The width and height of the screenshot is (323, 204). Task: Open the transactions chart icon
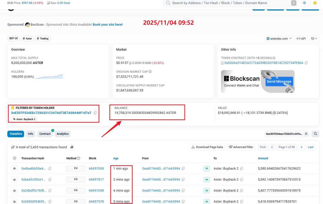tap(72, 147)
